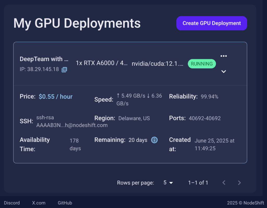
Task: Click the pagination text '1–1 of 1'
Action: click(x=198, y=183)
